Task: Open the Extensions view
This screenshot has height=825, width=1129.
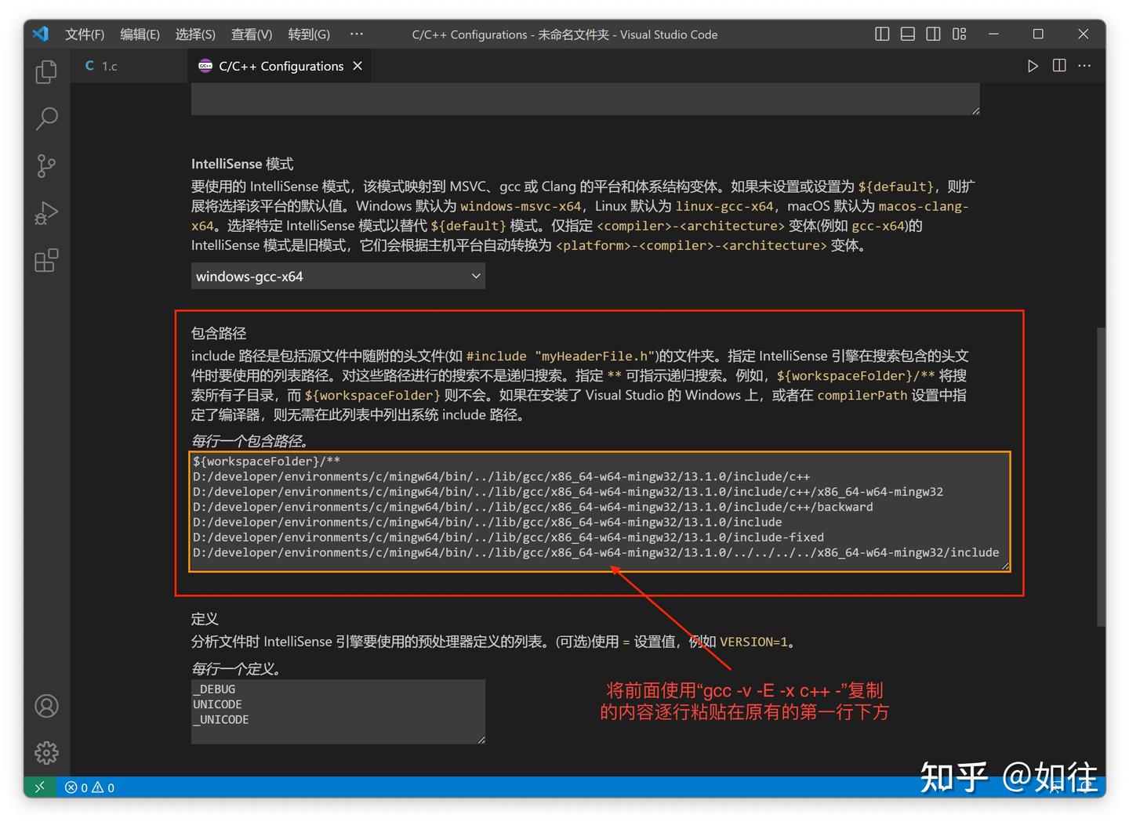Action: (x=45, y=259)
